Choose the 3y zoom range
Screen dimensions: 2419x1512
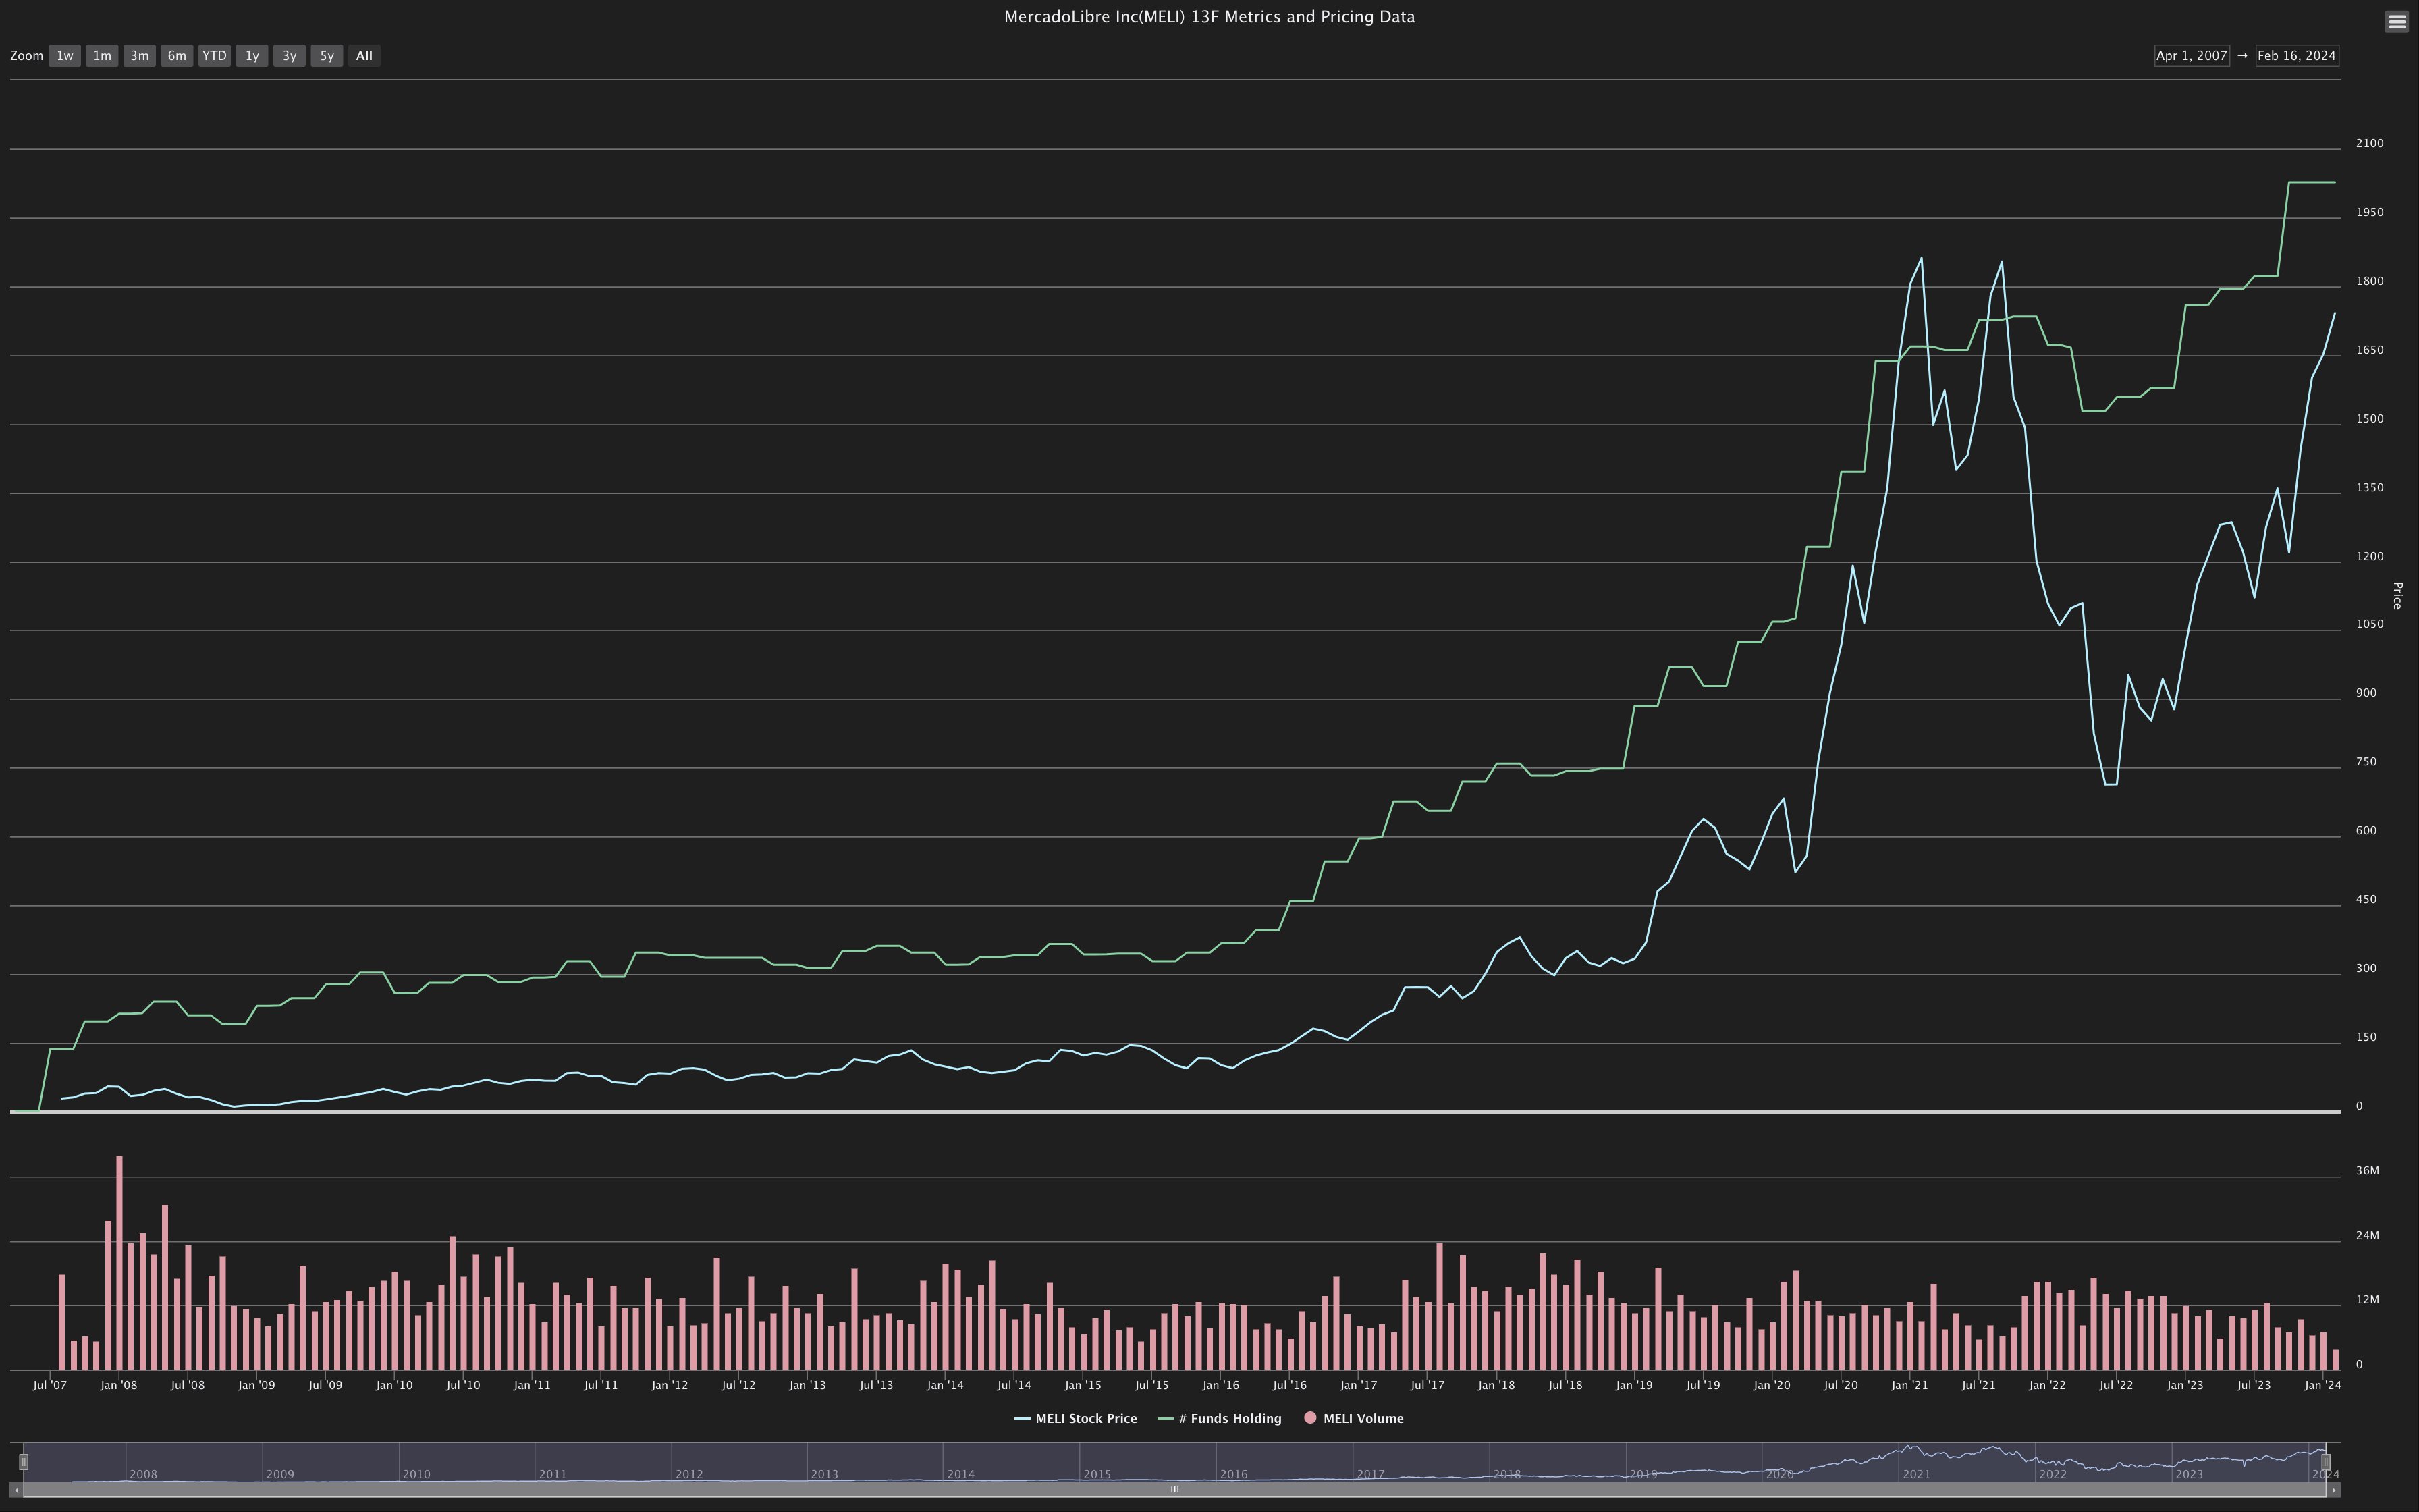point(289,56)
